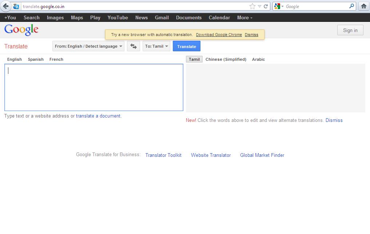Click the Download Google Chrome link
The height and width of the screenshot is (234, 370).
coord(219,35)
